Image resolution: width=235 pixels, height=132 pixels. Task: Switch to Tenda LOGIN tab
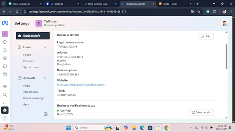point(175,4)
